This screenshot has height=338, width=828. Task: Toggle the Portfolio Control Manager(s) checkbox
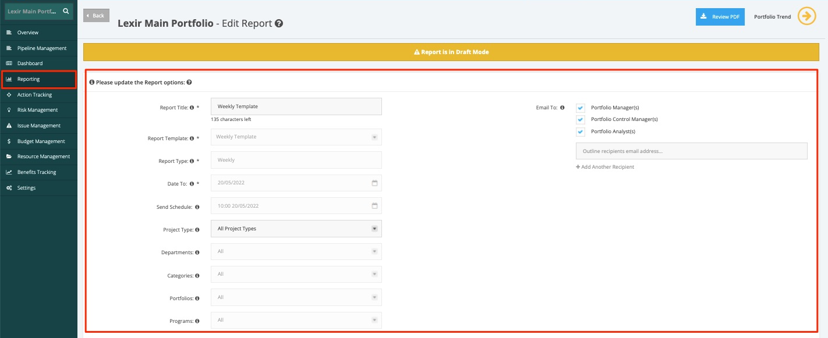tap(581, 119)
